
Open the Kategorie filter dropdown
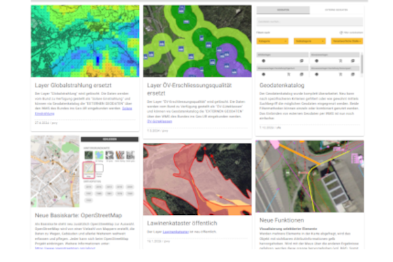tap(272, 41)
